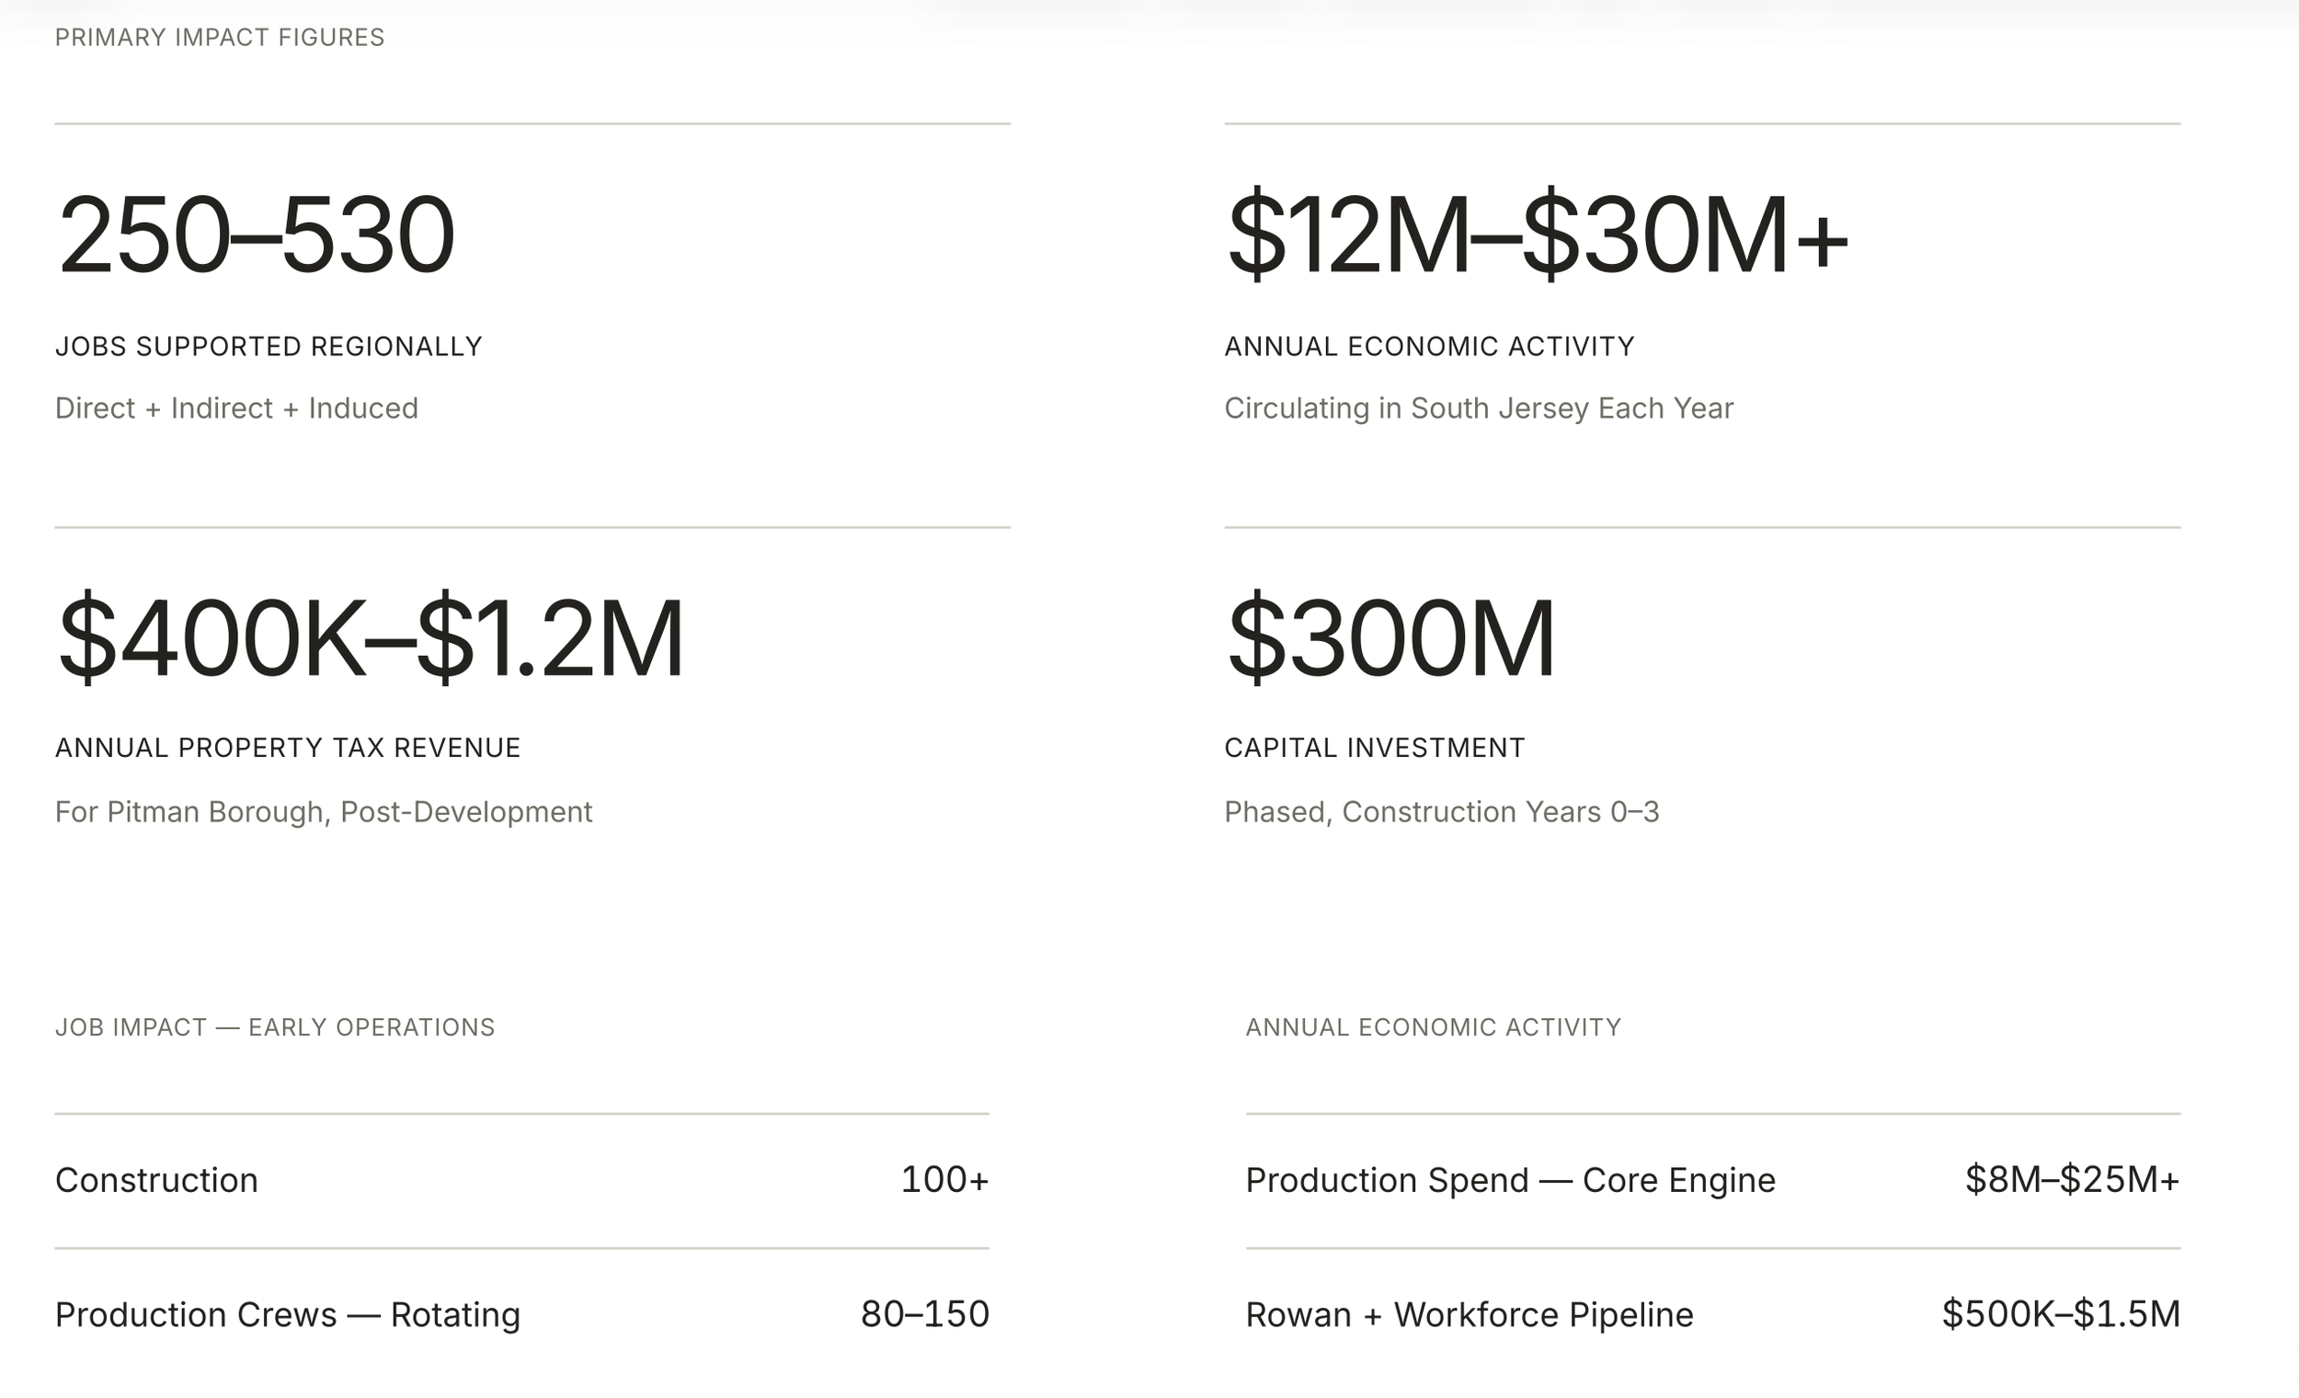Image resolution: width=2299 pixels, height=1398 pixels.
Task: Select the '$400K–$1.2M' figure
Action: (x=371, y=637)
